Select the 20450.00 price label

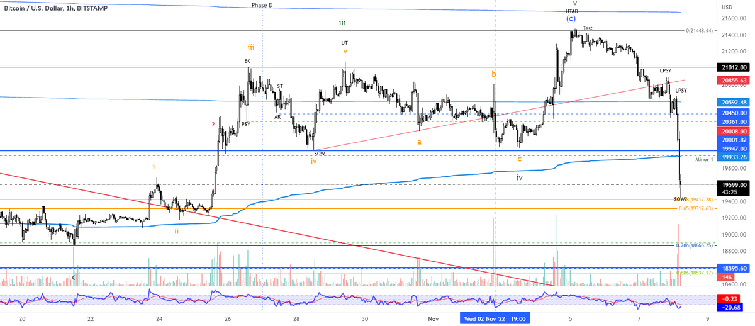click(x=734, y=113)
